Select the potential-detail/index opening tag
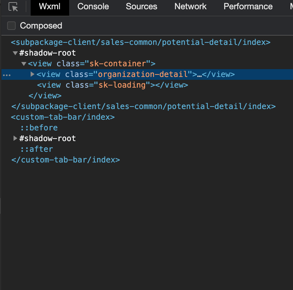Screen dimensions: 293x290 pyautogui.click(x=141, y=42)
